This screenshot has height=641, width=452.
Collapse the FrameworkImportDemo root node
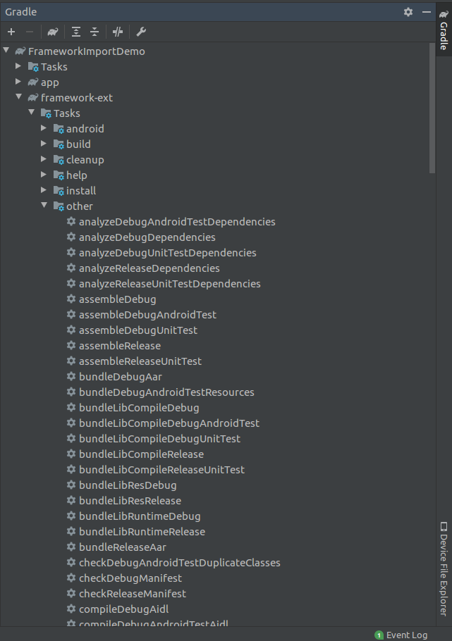tap(6, 51)
